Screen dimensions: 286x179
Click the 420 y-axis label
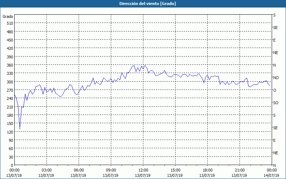click(x=10, y=48)
